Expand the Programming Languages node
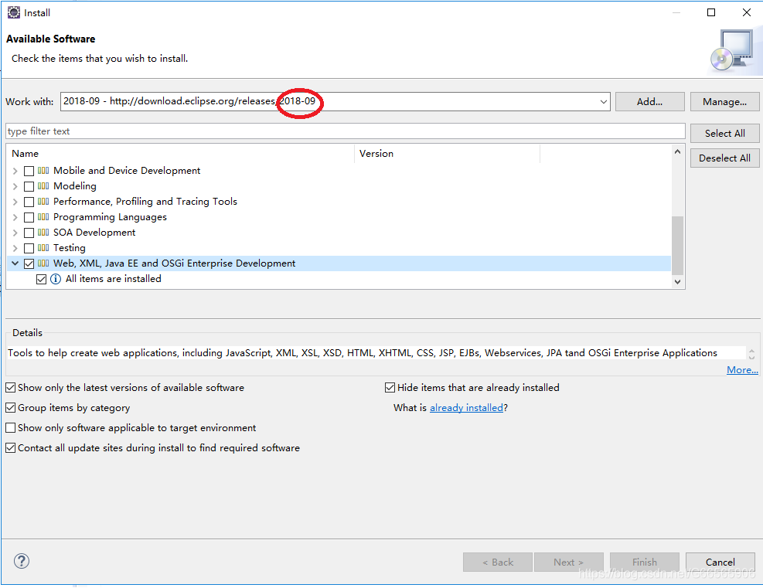Screen dimensions: 763x588 15,217
